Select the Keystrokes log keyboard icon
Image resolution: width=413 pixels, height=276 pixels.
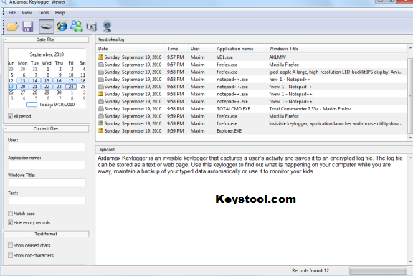tap(47, 27)
